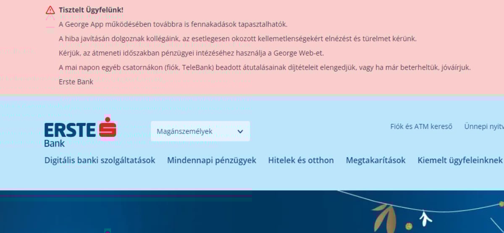Follow the Ünnepi nyitvatartás link
504x233 pixels.
(484, 126)
